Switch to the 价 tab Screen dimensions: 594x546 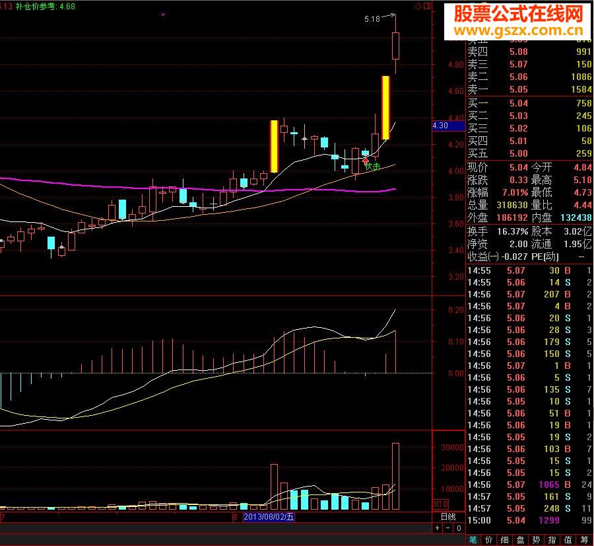(x=488, y=539)
